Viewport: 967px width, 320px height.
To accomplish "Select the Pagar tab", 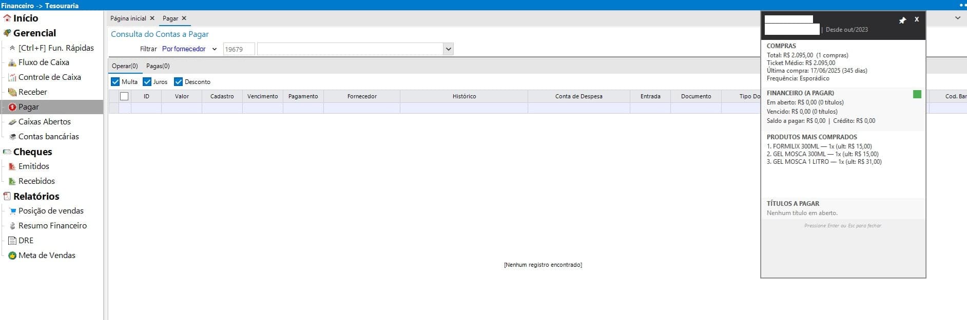I will 170,18.
